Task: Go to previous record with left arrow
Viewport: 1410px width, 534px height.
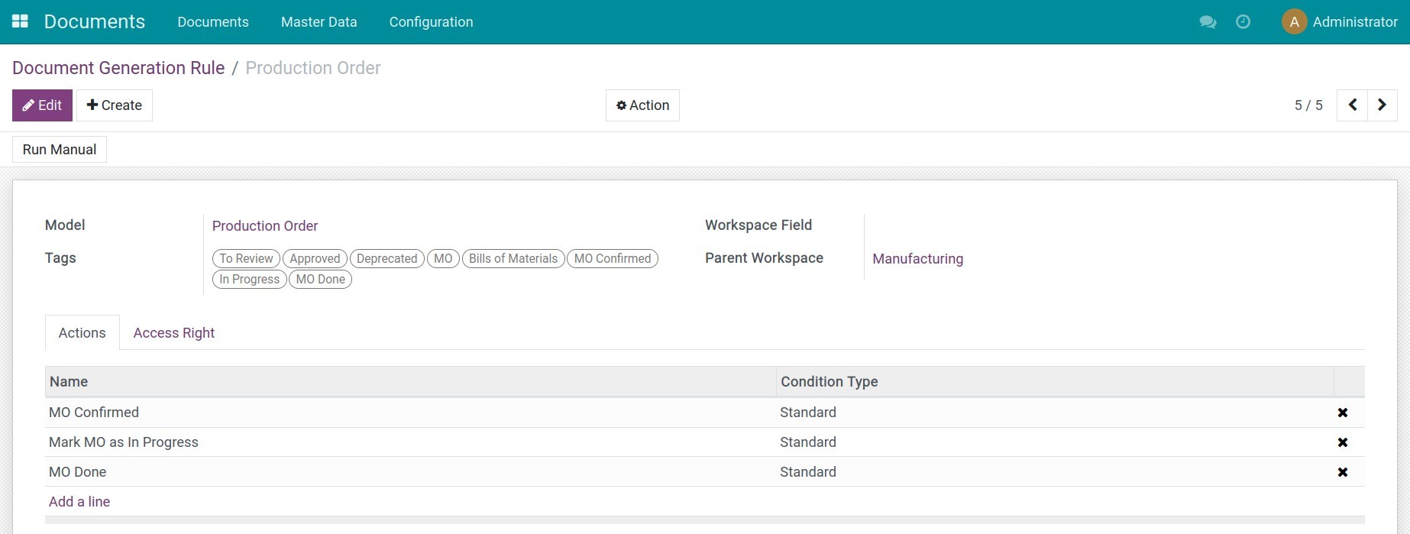Action: tap(1352, 105)
